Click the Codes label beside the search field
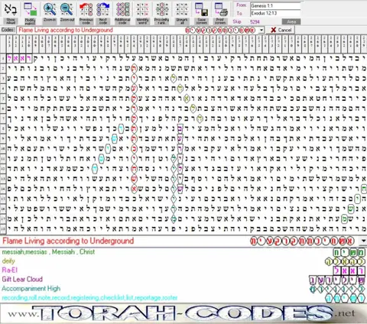Screen dimensions: 367x324 point(8,30)
